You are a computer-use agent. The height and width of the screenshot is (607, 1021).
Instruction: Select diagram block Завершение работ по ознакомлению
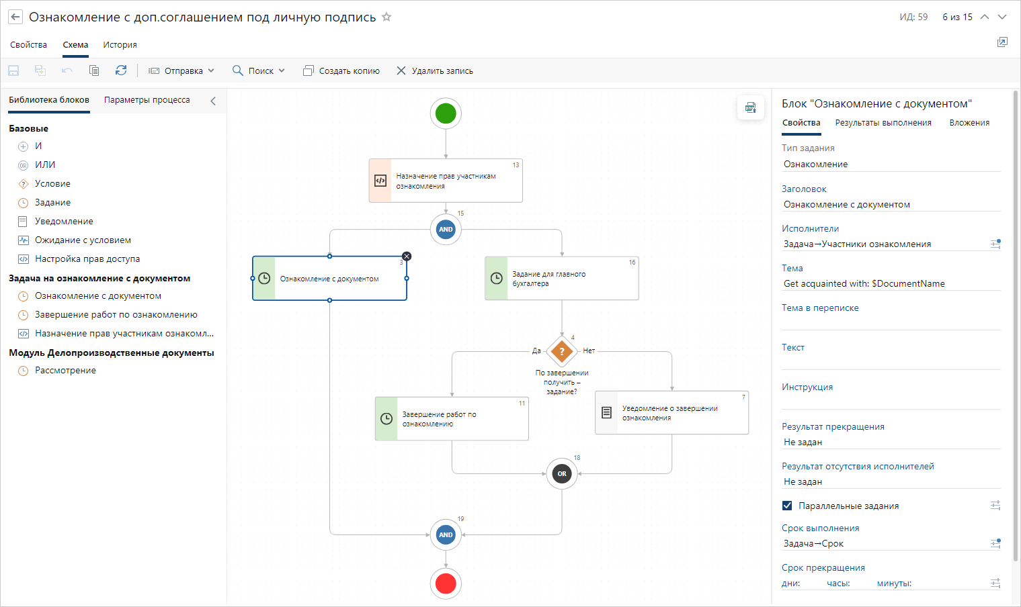click(x=452, y=418)
